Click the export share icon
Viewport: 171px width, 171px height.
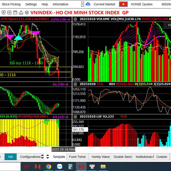point(21,13)
